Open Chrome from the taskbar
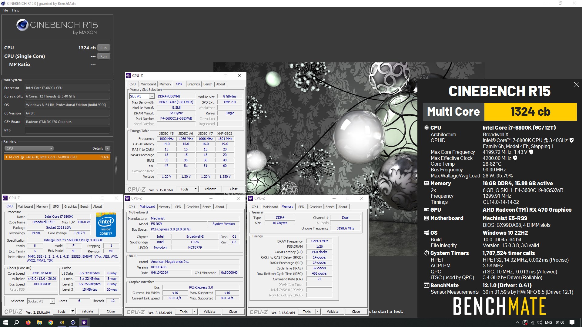 coord(51,322)
